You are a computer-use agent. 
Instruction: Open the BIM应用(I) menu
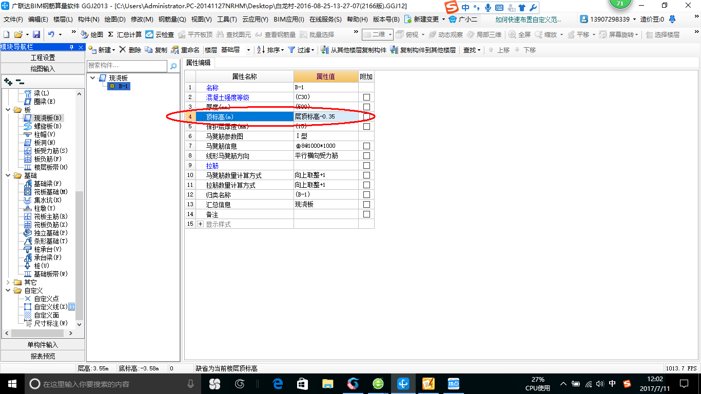click(289, 19)
